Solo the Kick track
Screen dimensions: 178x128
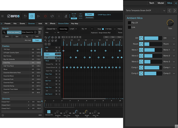coord(59,47)
